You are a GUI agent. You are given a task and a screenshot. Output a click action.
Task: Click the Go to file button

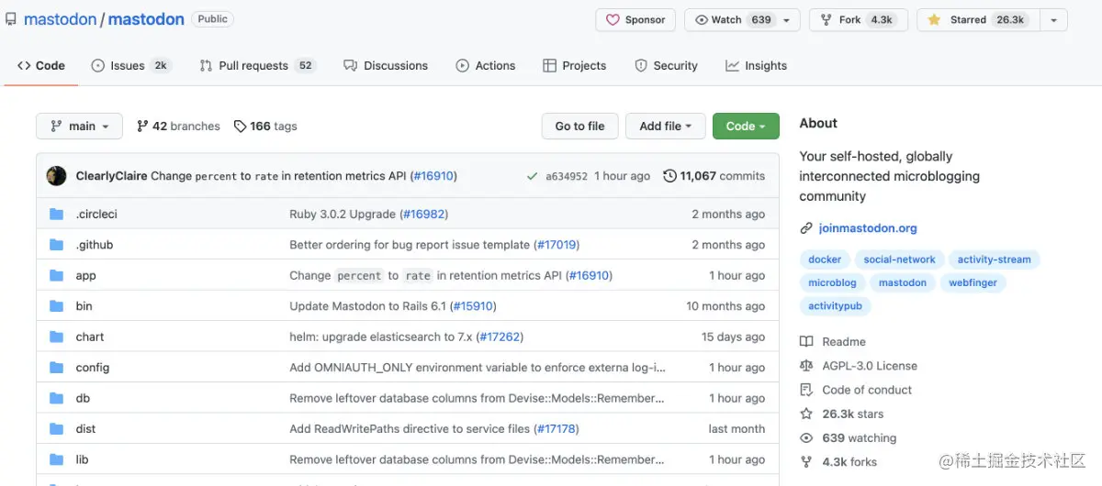coord(580,127)
